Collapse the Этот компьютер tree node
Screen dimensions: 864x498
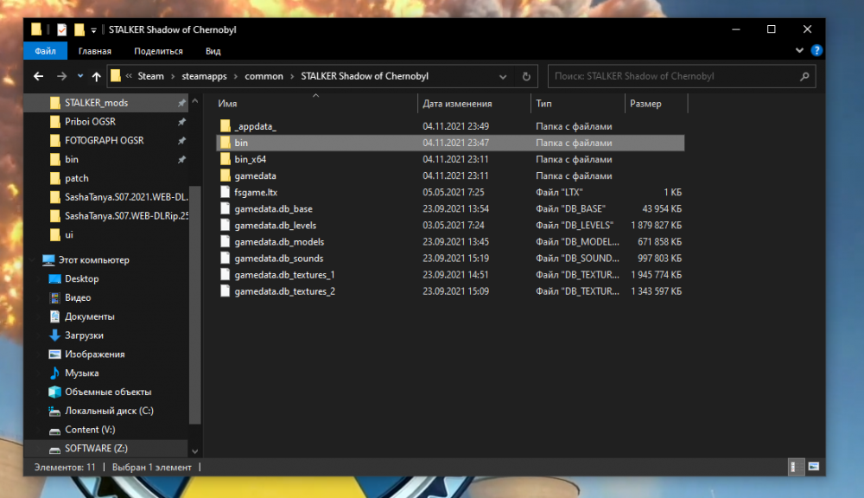tap(34, 259)
